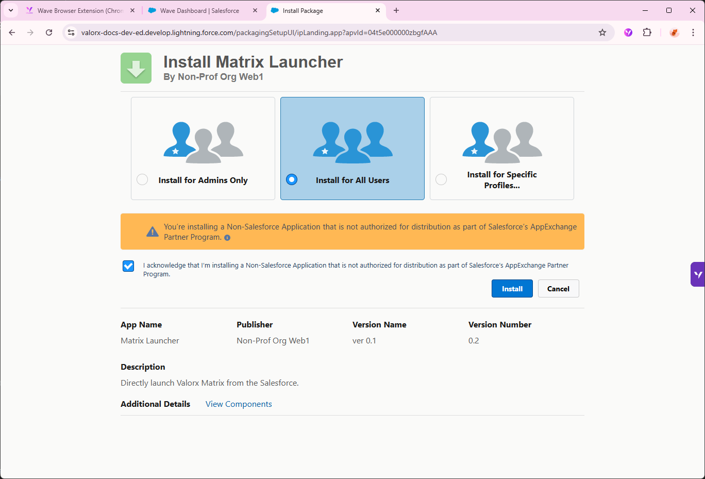Click the Cancel button
The height and width of the screenshot is (479, 705).
(x=558, y=289)
